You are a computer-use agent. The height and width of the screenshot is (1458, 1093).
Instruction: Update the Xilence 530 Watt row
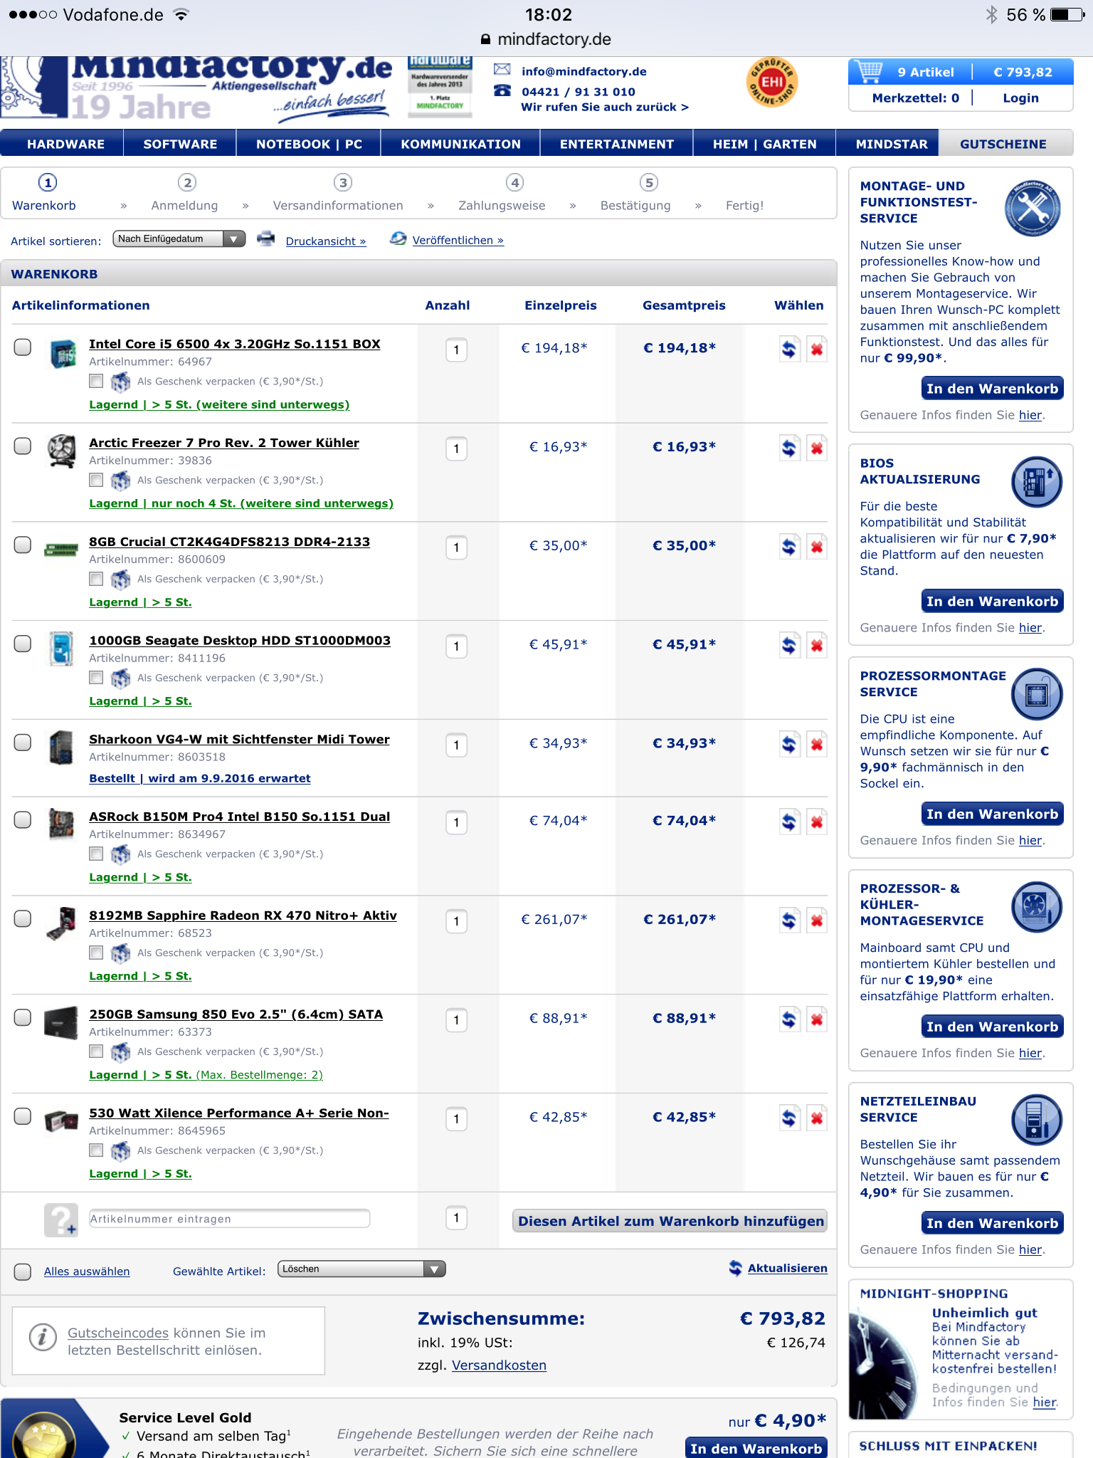pos(789,1119)
